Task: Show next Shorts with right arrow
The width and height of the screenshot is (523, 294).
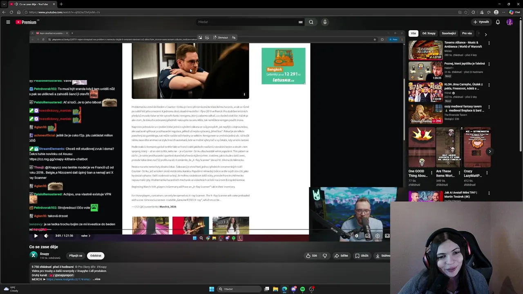Action: [489, 151]
